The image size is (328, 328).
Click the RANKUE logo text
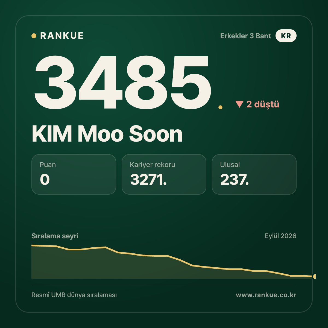[62, 36]
